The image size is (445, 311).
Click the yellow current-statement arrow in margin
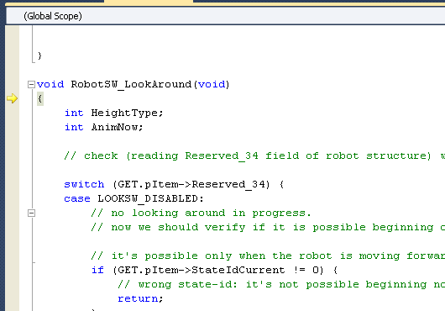[x=13, y=98]
